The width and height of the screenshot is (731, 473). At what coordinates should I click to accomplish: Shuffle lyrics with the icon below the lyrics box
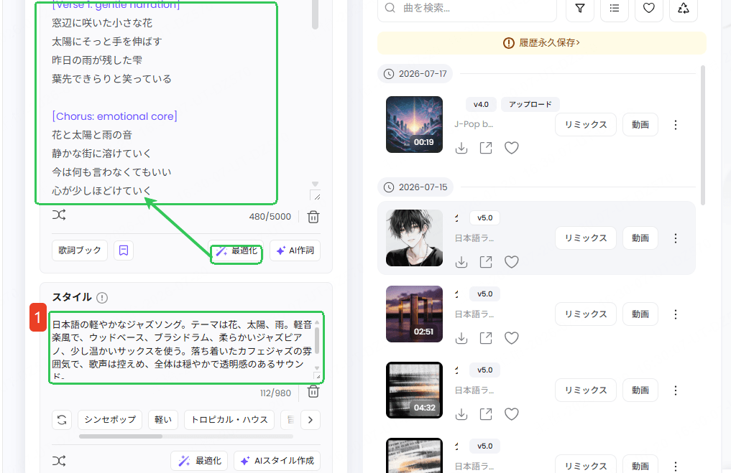click(59, 215)
